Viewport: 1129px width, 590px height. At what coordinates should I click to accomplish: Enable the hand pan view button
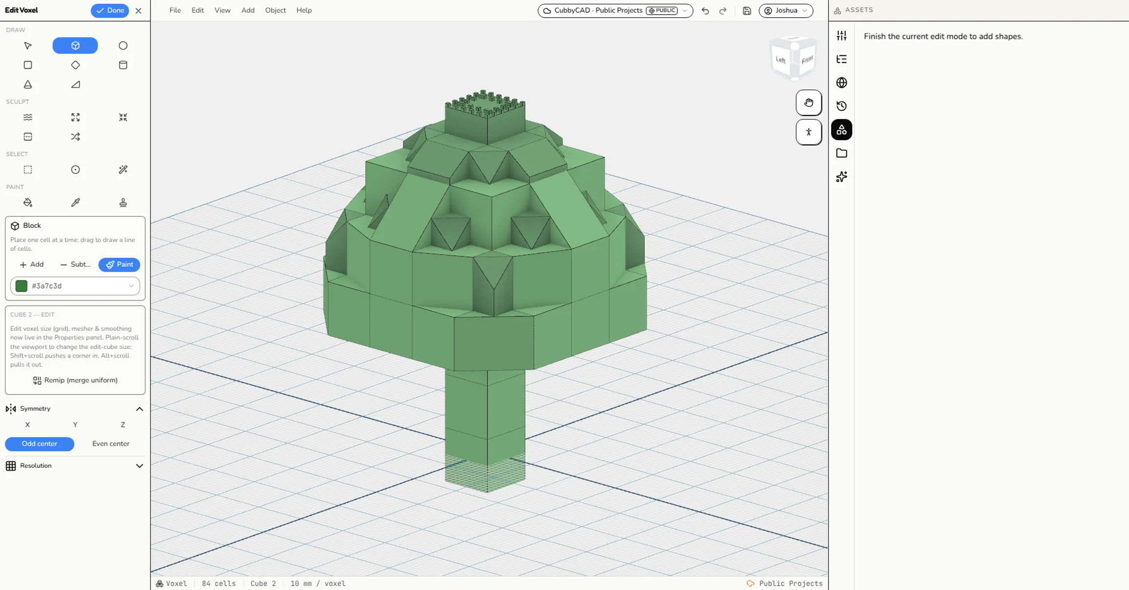pos(809,103)
